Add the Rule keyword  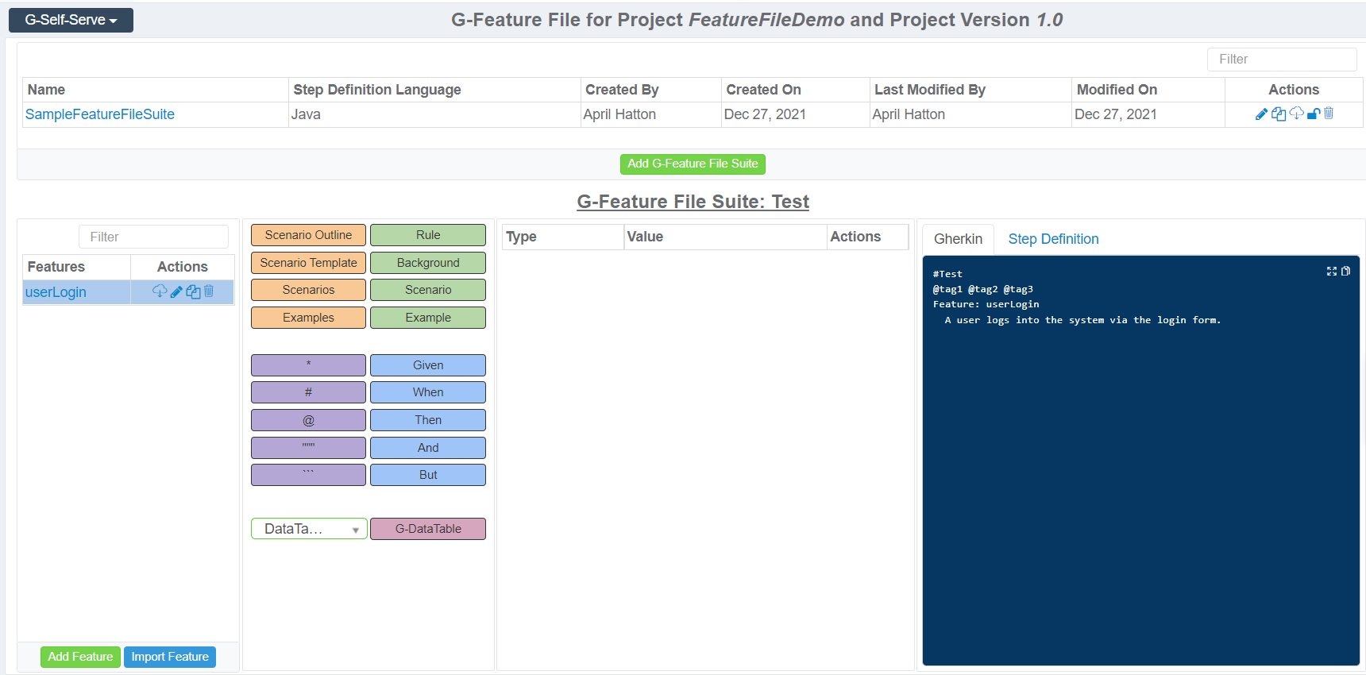point(428,235)
